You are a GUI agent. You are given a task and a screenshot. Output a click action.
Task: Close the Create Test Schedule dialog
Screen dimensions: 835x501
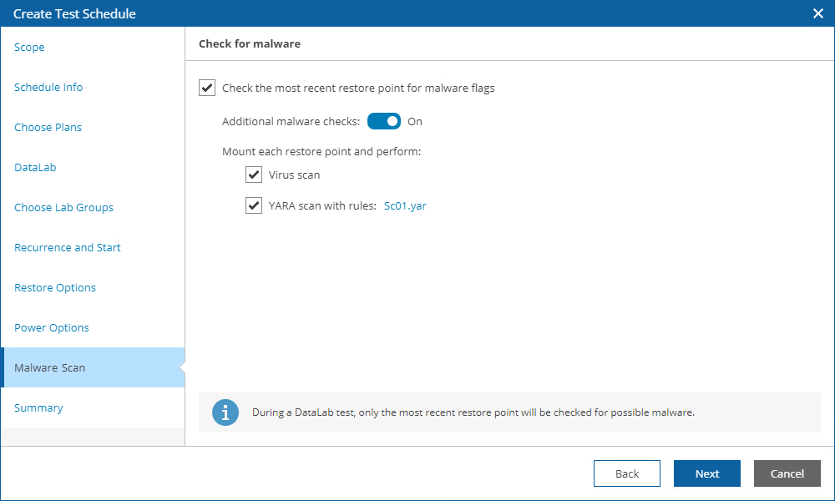pos(817,13)
